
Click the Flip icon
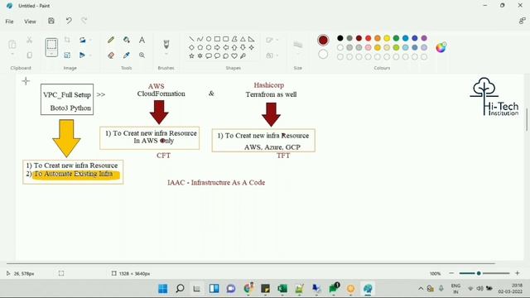pos(82,55)
